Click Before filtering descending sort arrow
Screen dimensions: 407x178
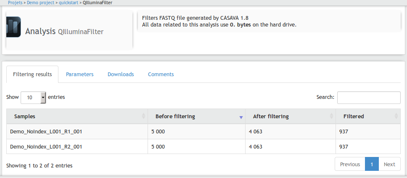[241, 117]
